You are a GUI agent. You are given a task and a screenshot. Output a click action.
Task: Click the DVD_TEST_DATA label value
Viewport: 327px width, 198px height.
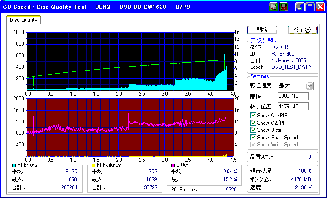291,67
